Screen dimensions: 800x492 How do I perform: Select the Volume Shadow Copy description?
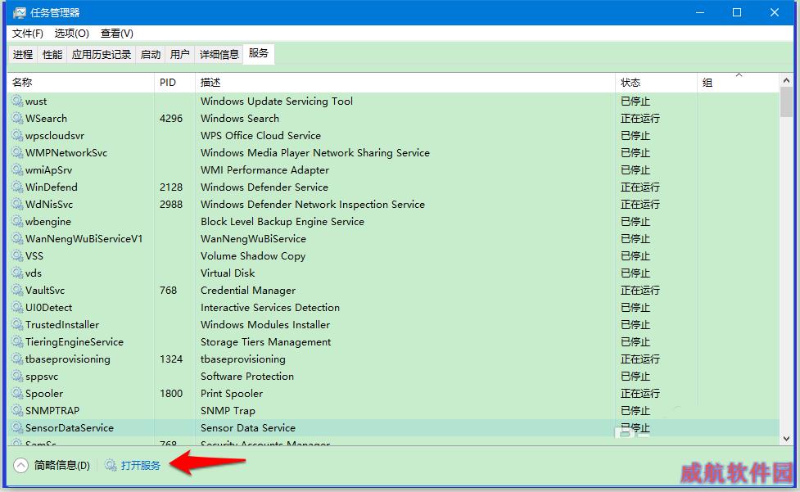pos(253,256)
